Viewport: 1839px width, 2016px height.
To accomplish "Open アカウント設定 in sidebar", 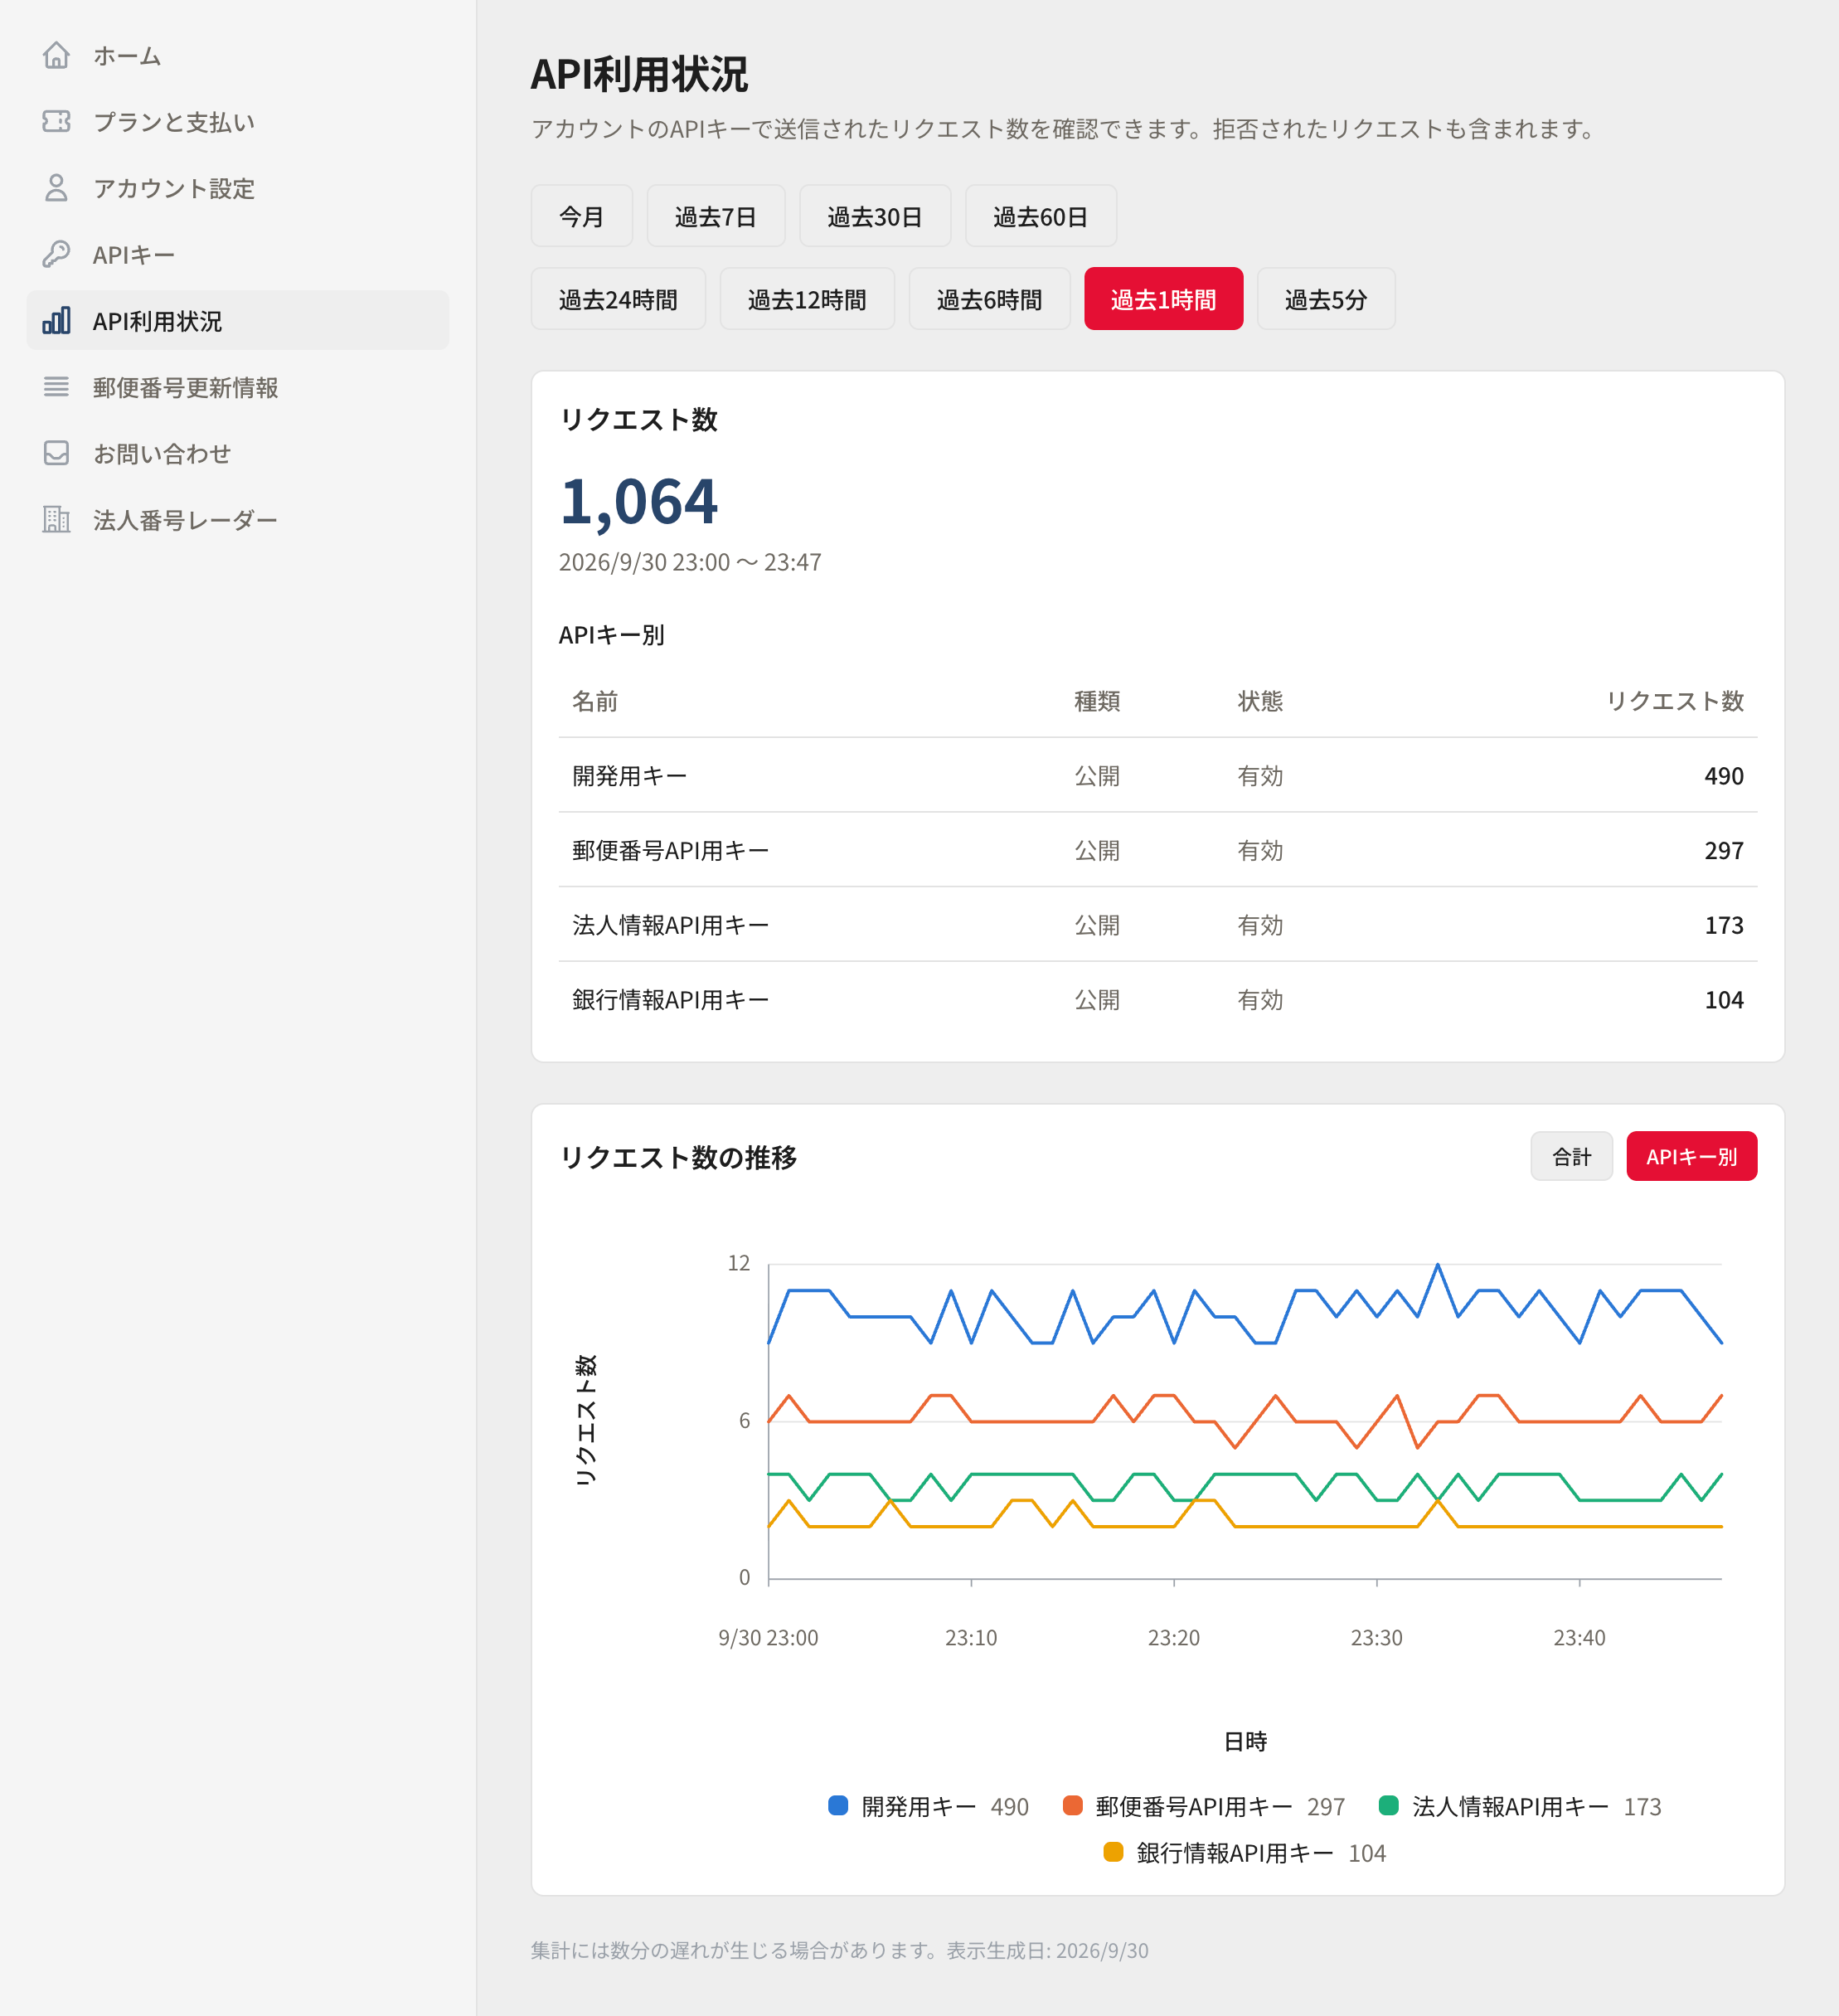I will [x=238, y=188].
